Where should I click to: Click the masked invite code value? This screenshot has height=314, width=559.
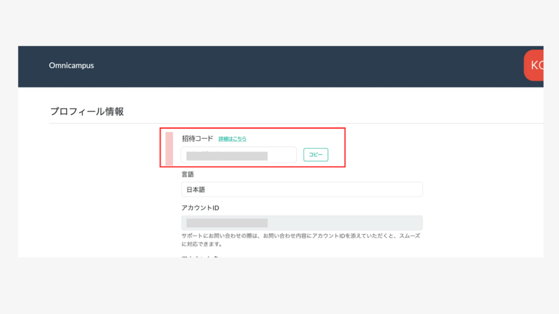click(227, 156)
